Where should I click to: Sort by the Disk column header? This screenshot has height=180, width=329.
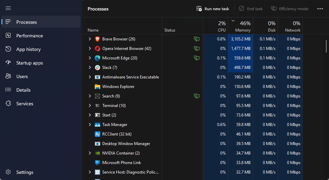pyautogui.click(x=266, y=26)
